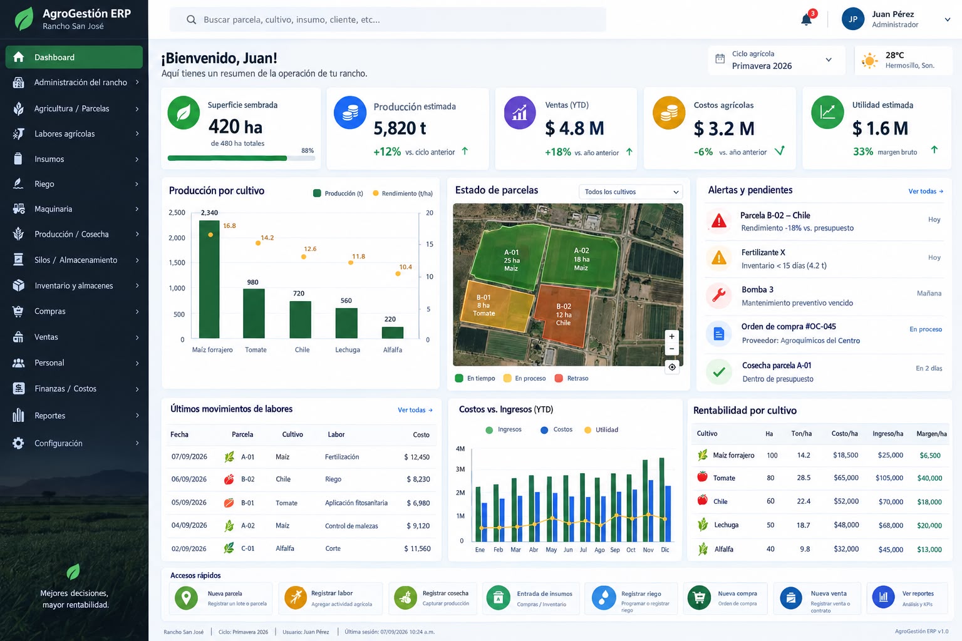Click the wrench icon for Bomba 3

(718, 295)
